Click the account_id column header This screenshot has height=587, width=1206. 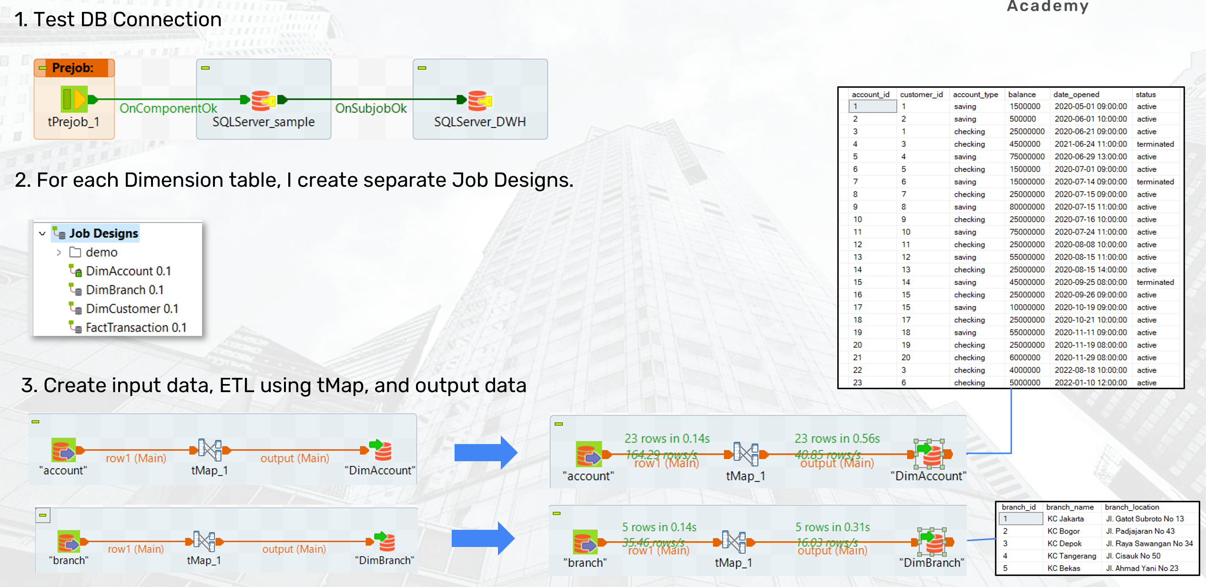[870, 94]
